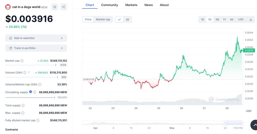Click the left timeline range handle
This screenshot has height=134, width=257.
[x=225, y=123]
